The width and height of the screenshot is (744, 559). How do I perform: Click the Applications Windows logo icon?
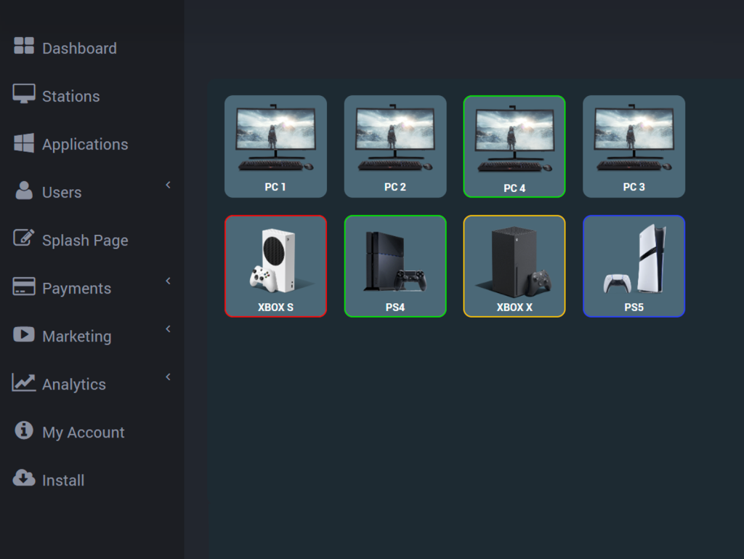(x=24, y=142)
